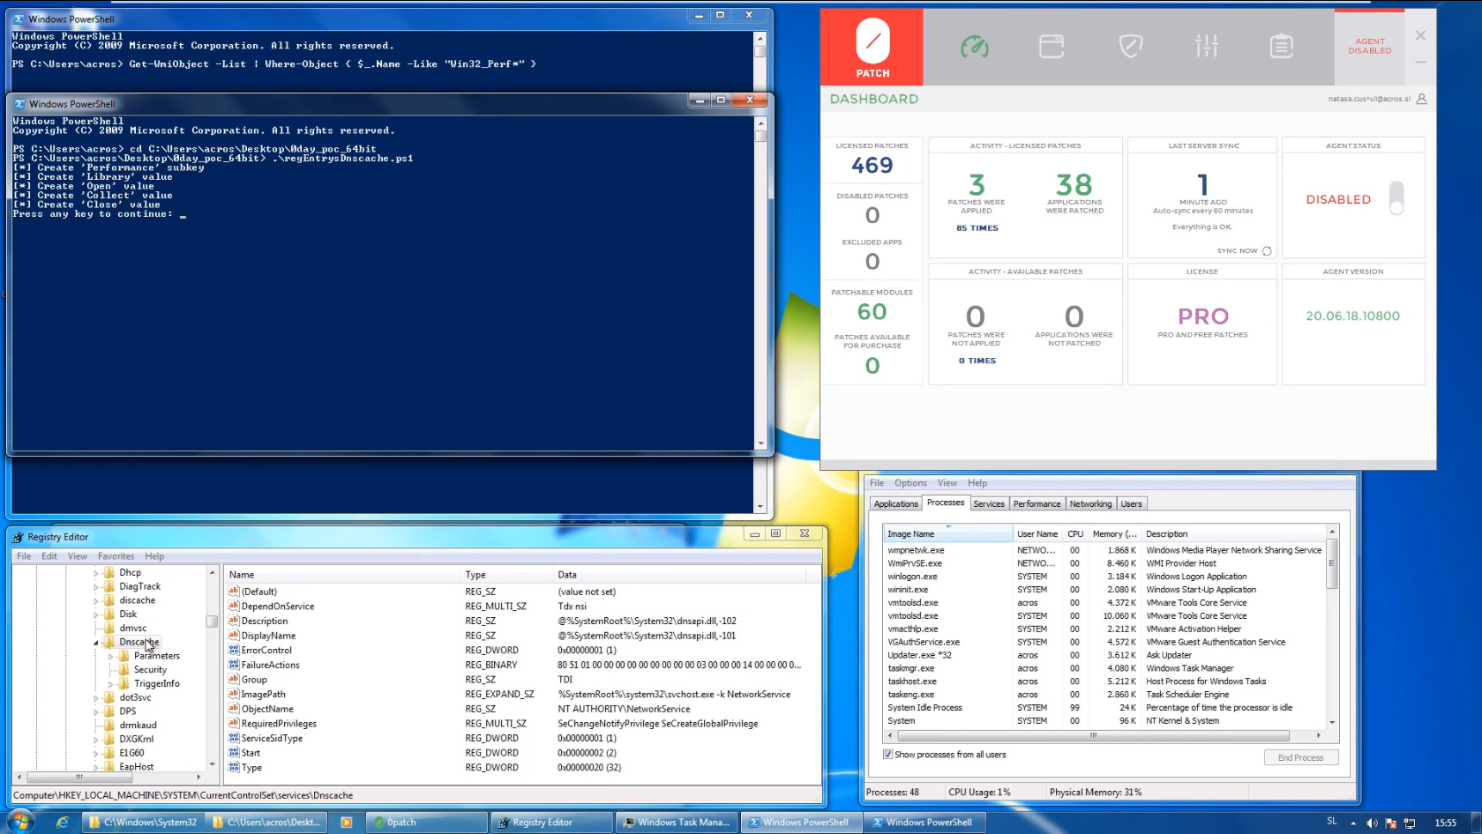
Task: Select the ErrorControl registry value
Action: pos(266,651)
